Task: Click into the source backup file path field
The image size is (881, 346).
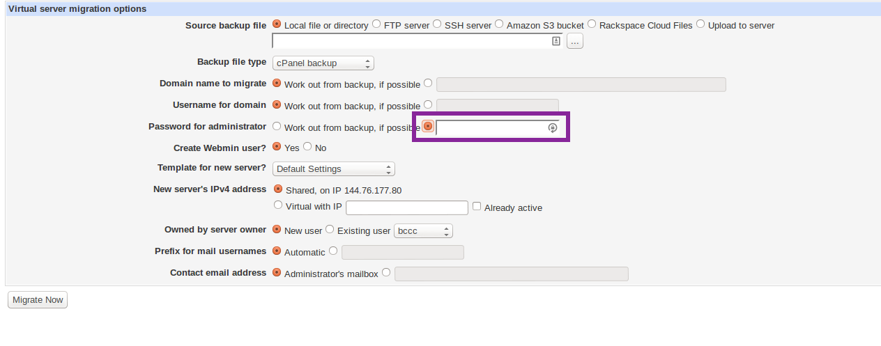Action: tap(411, 42)
